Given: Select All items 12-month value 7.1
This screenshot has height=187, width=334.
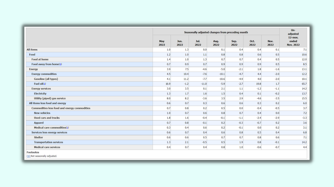Looking at the screenshot, I should tap(305, 50).
